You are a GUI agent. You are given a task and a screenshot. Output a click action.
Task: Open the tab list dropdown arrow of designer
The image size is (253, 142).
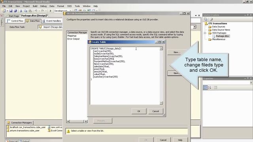pos(196,15)
